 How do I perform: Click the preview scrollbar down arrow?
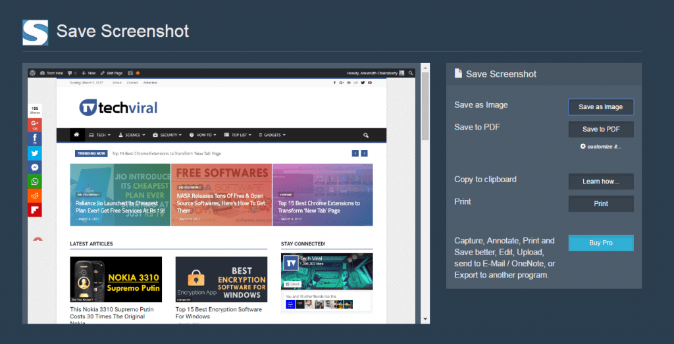(x=425, y=319)
